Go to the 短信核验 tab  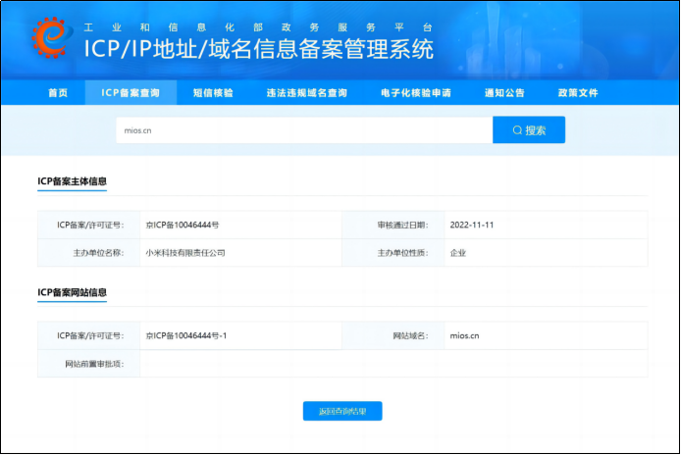213,93
